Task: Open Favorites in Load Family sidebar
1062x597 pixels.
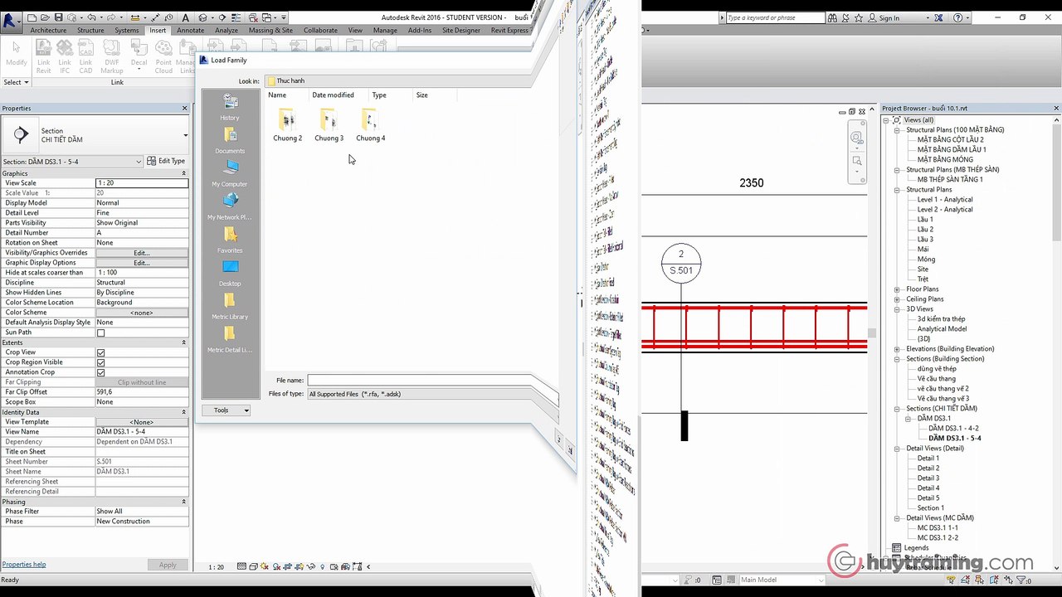Action: 230,240
